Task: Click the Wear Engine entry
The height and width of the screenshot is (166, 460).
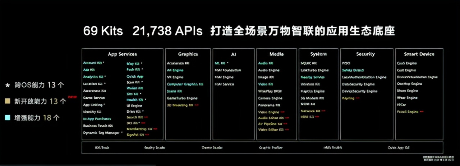Action: point(407,98)
